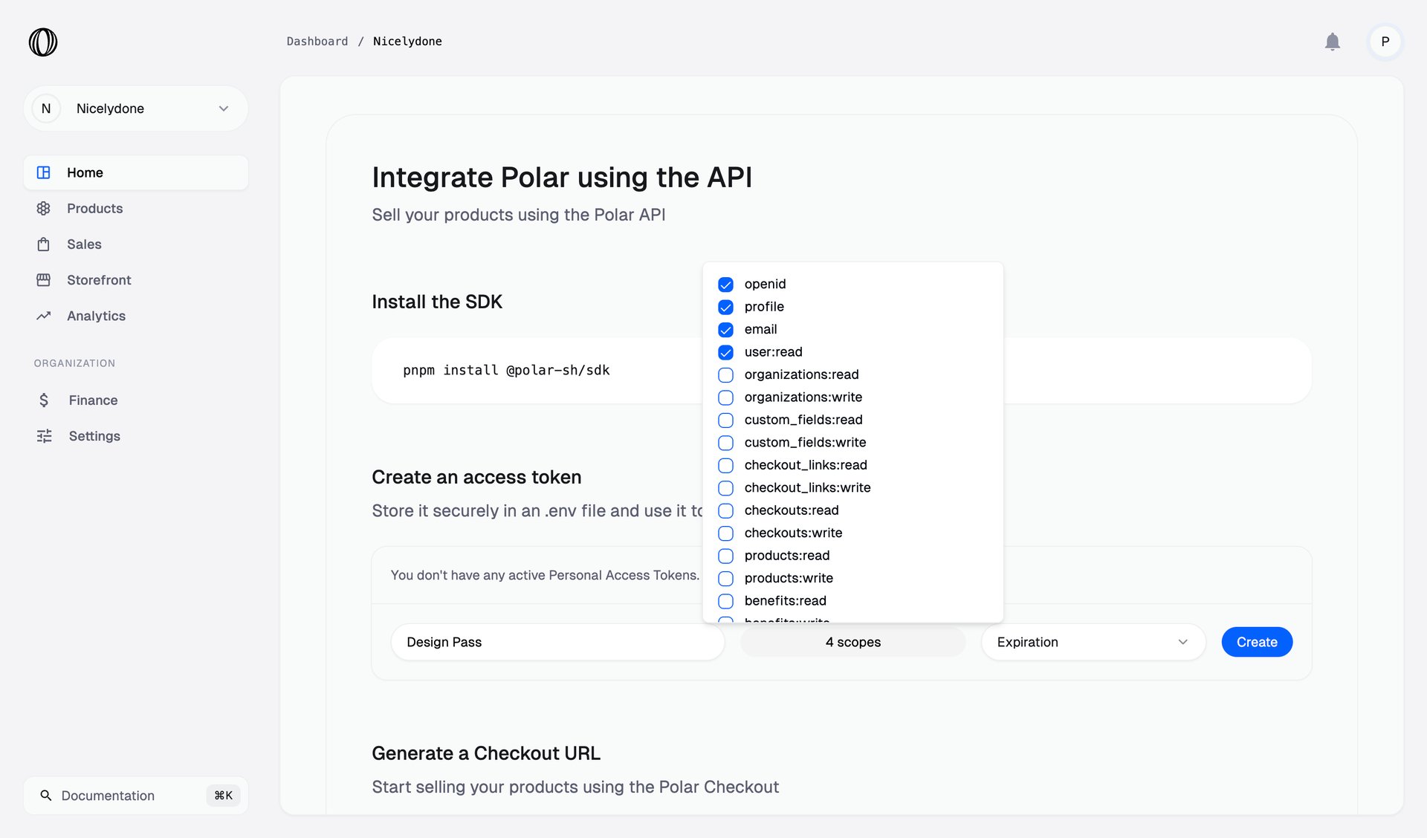Click the search icon next to Documentation
The height and width of the screenshot is (838, 1427).
[x=46, y=795]
